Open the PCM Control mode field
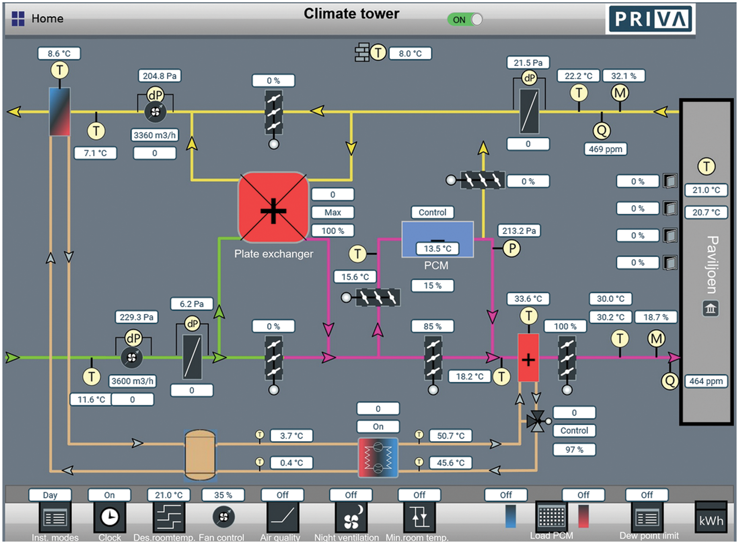 (432, 212)
